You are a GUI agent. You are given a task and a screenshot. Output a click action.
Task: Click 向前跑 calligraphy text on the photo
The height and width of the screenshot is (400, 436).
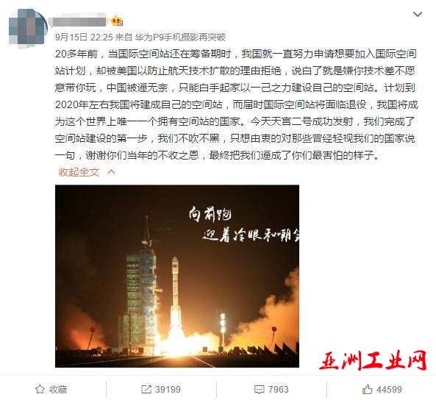tap(210, 214)
